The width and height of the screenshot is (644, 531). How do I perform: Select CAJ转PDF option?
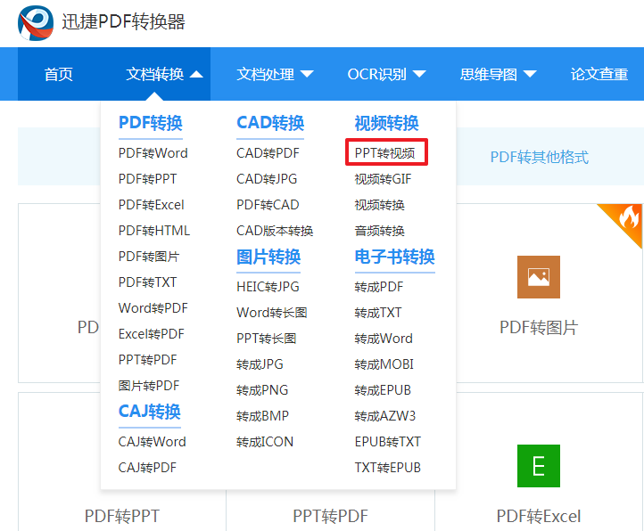pos(147,468)
